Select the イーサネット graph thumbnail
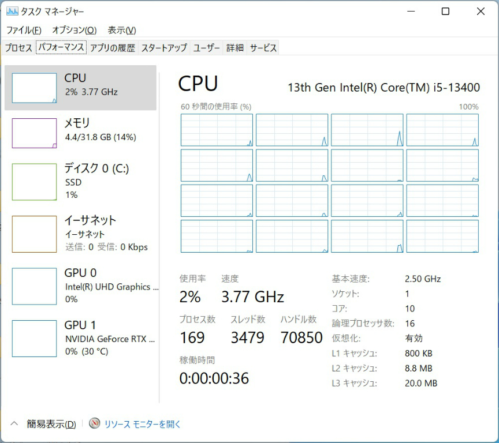 click(35, 234)
